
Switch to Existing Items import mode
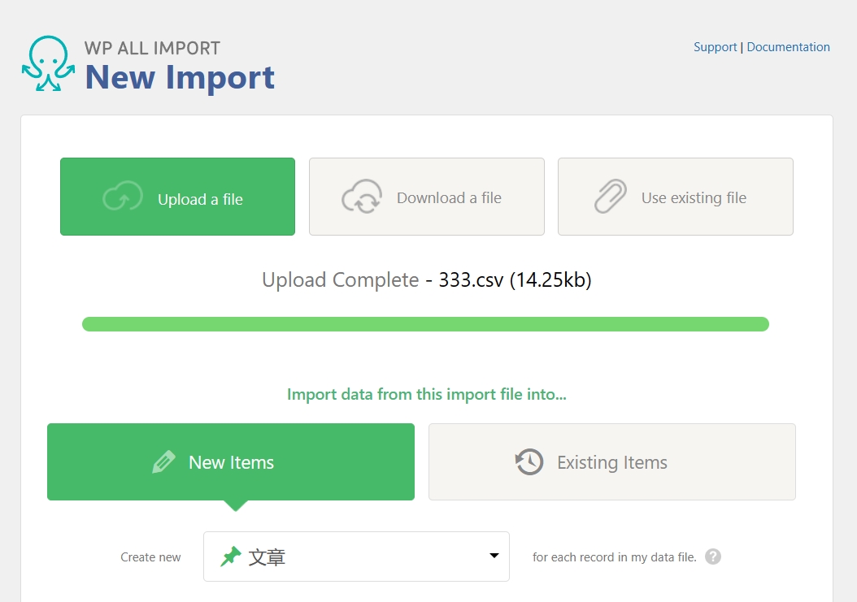[612, 461]
